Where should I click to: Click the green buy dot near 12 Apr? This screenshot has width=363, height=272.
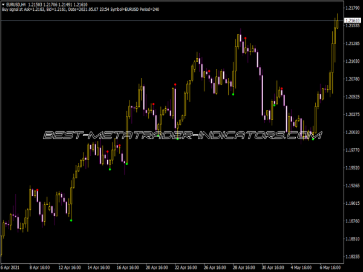click(71, 221)
